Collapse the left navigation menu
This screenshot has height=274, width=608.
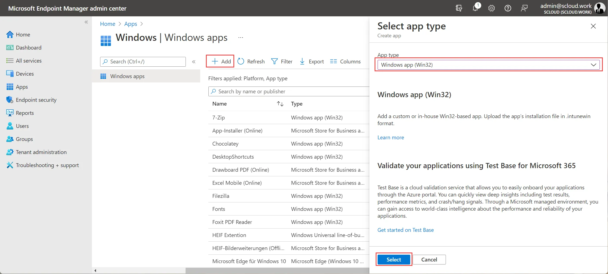[x=86, y=22]
